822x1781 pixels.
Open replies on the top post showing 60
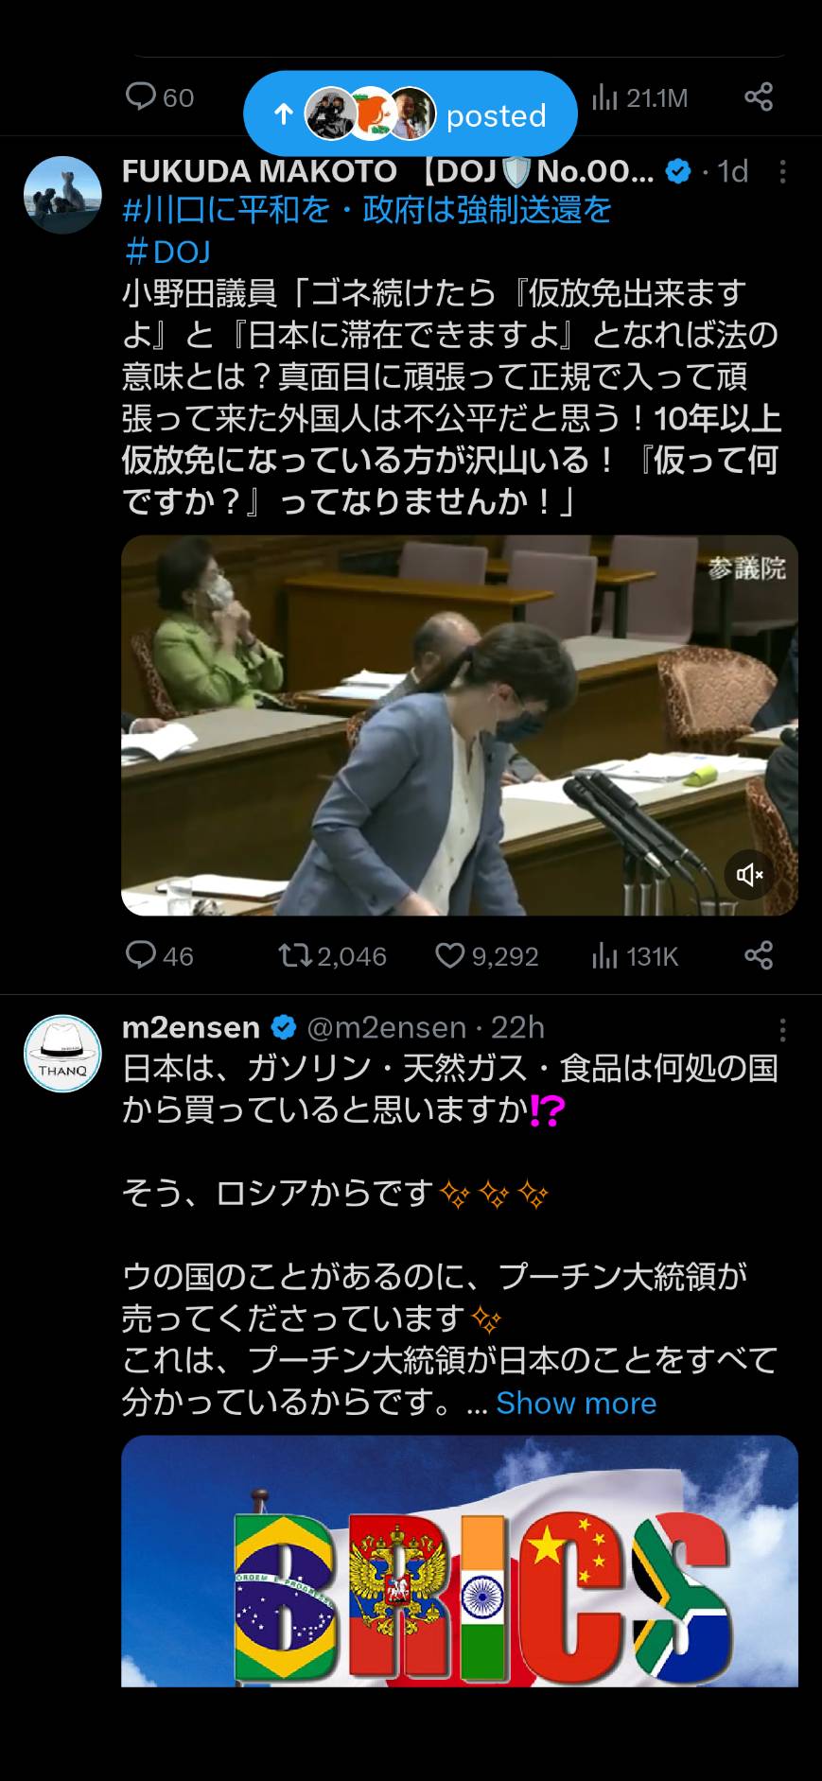click(x=159, y=96)
